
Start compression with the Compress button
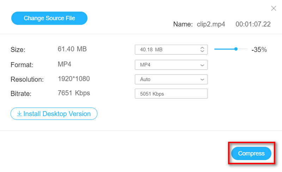click(x=251, y=153)
